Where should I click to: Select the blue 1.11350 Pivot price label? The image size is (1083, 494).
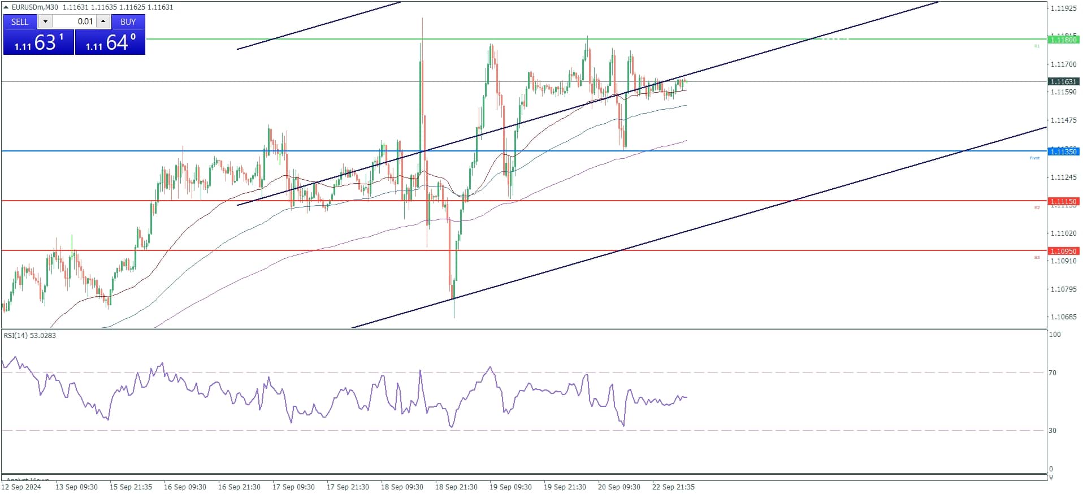(x=1063, y=151)
